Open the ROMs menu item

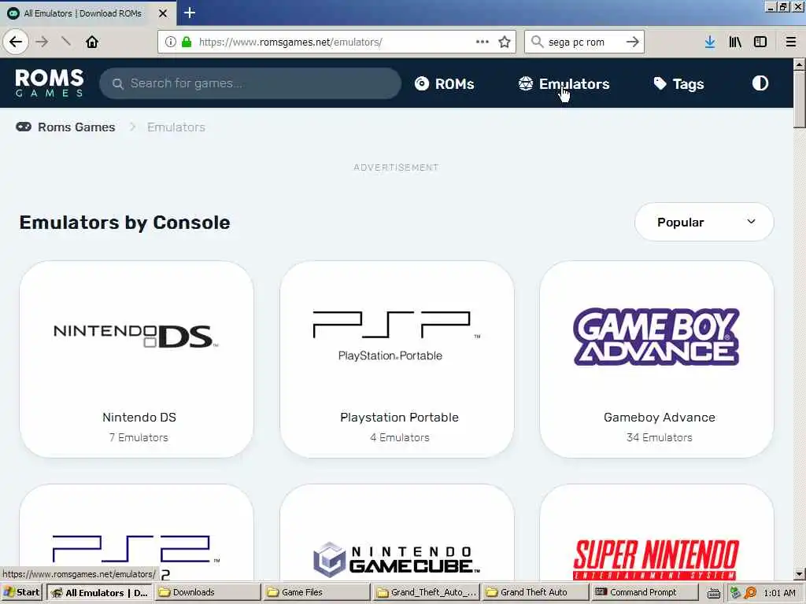click(445, 83)
